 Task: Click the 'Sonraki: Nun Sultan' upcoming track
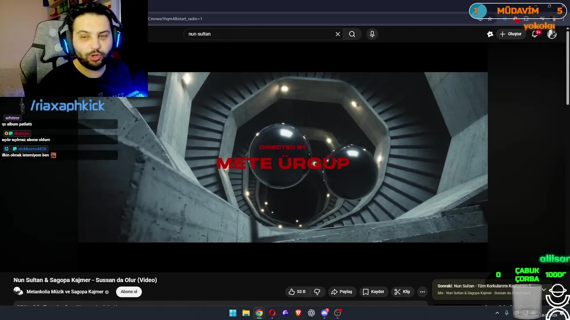point(485,286)
